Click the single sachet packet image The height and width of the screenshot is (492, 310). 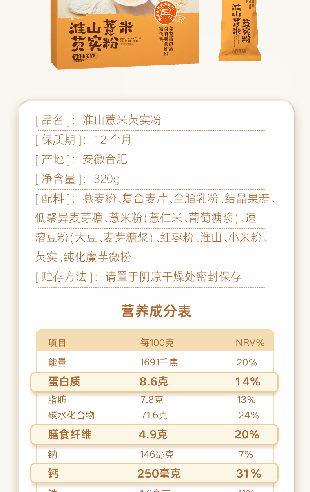tap(240, 31)
